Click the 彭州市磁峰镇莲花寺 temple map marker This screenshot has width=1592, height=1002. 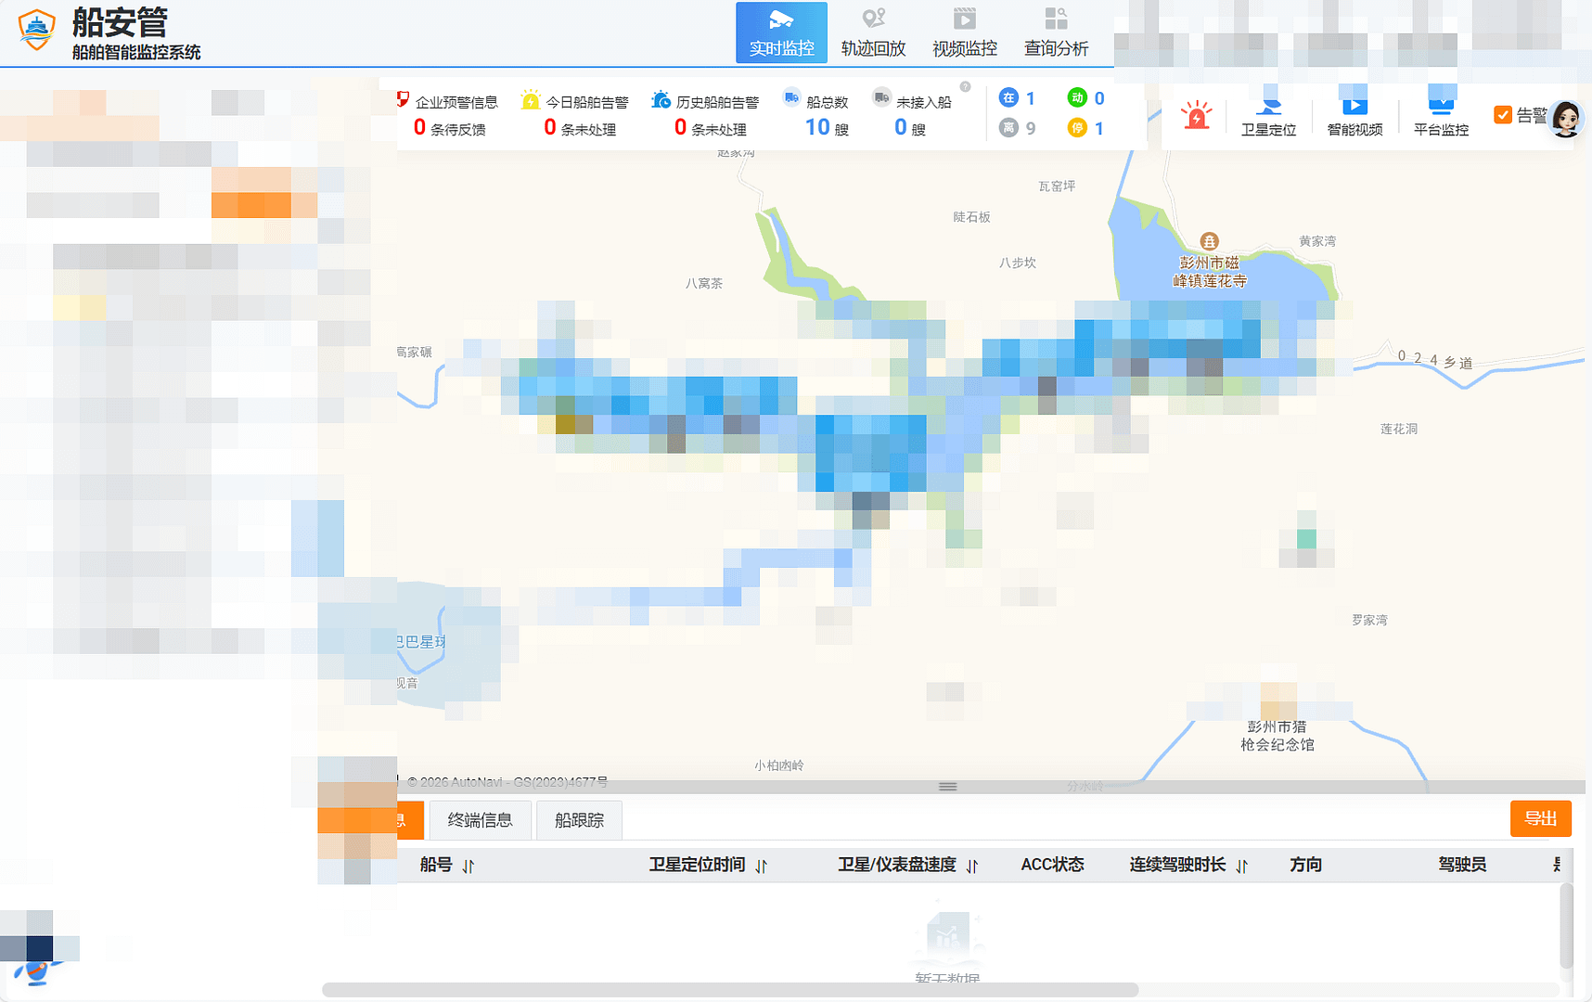1209,241
